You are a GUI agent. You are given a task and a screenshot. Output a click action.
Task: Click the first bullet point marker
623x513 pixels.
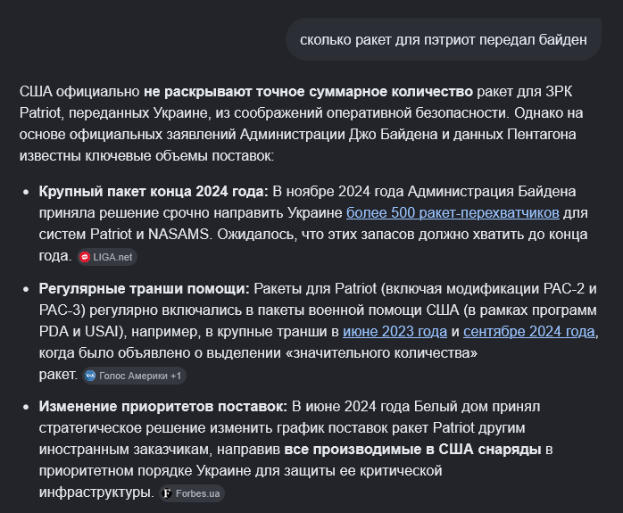[x=26, y=192]
